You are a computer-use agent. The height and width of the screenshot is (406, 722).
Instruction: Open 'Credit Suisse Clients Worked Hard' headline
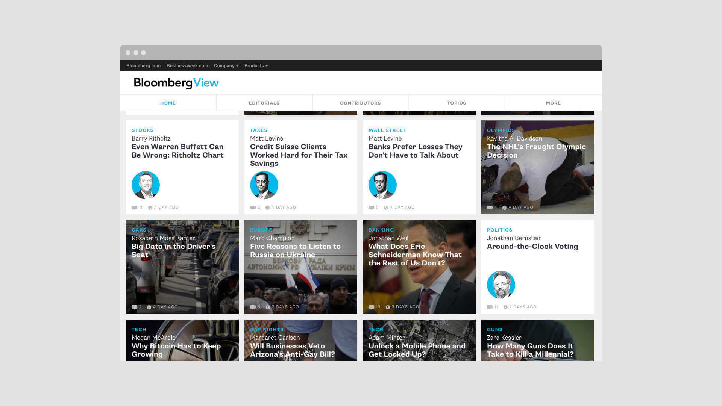299,155
